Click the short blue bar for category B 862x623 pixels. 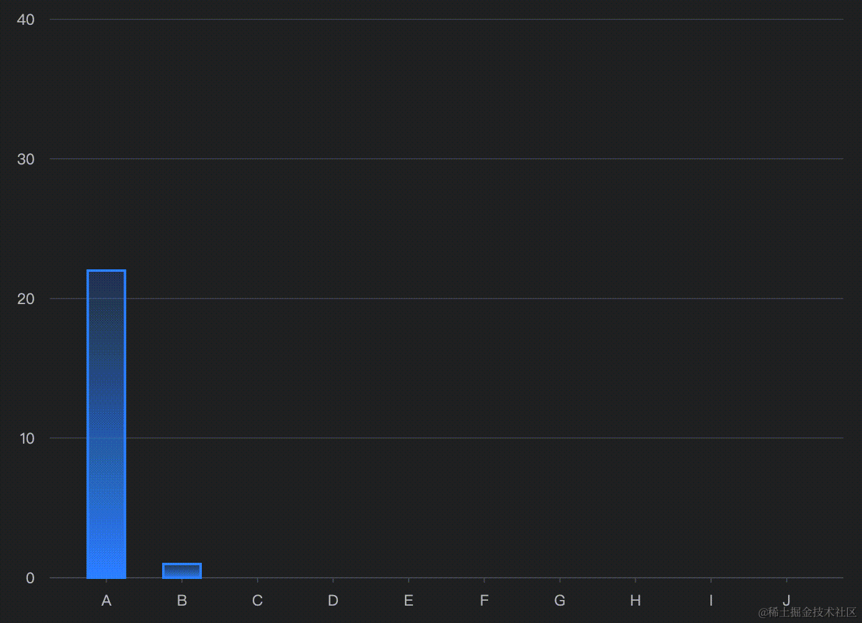click(182, 571)
